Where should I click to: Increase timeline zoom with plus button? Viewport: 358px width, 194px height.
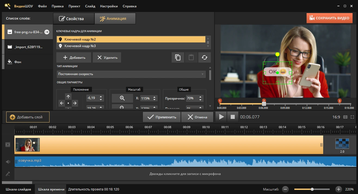(x=338, y=189)
